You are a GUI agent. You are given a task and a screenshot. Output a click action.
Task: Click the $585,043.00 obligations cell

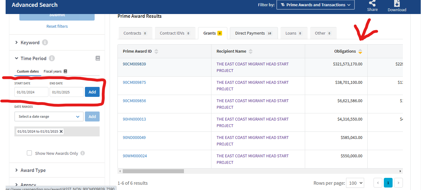tap(336, 141)
